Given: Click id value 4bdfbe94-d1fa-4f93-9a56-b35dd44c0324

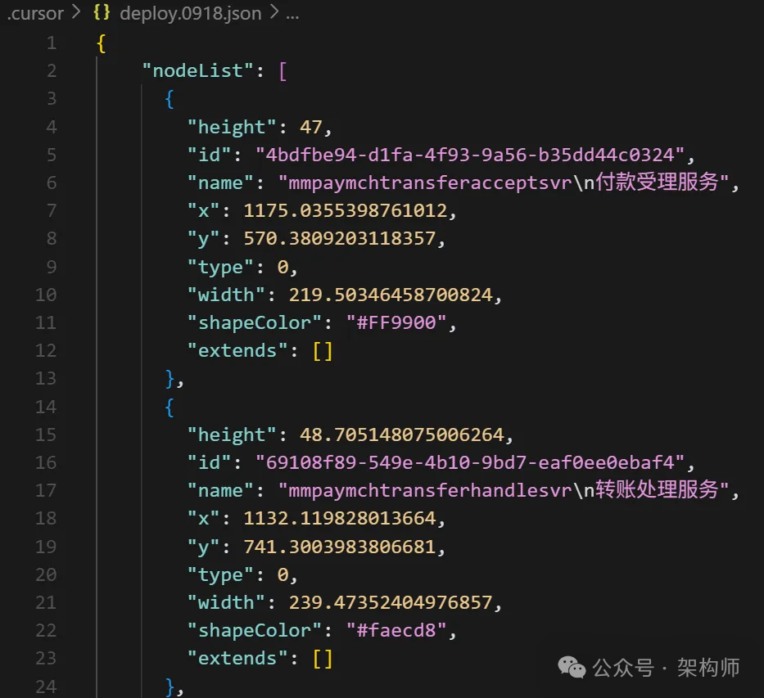Looking at the screenshot, I should point(470,155).
